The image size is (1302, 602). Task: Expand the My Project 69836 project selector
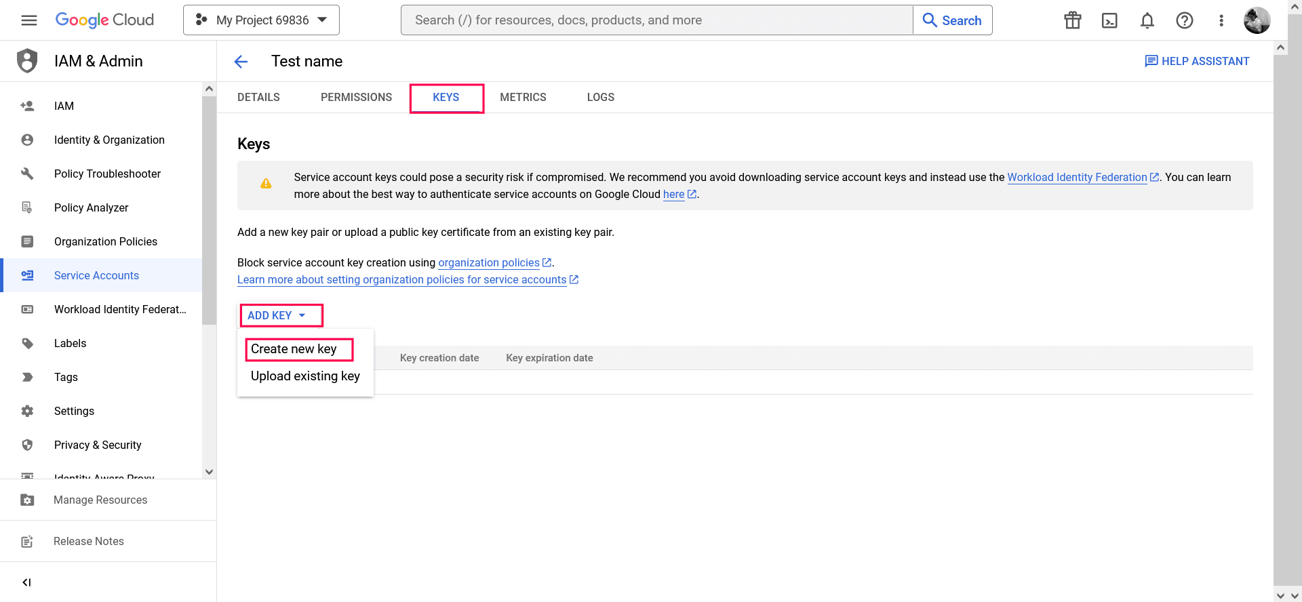pyautogui.click(x=261, y=20)
